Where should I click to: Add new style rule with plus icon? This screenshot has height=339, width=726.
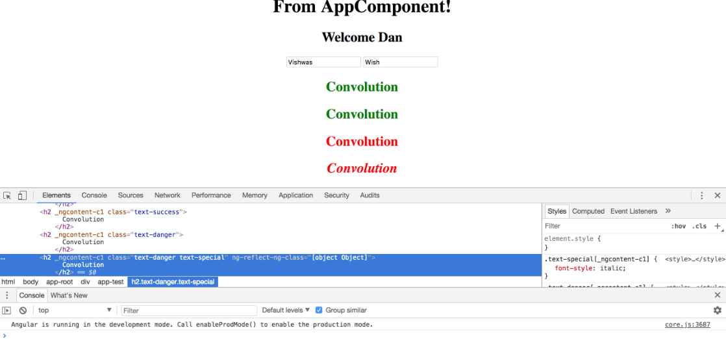click(x=718, y=226)
